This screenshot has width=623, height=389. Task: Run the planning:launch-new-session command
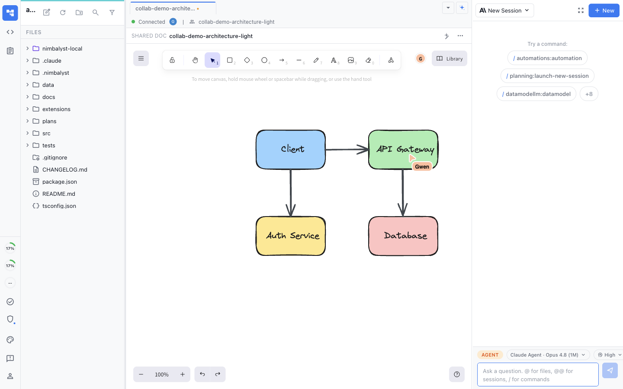[547, 76]
